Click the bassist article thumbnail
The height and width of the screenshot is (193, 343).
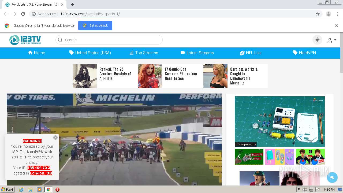pos(85,76)
